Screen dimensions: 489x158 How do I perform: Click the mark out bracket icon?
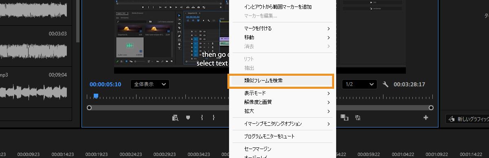coord(214,118)
